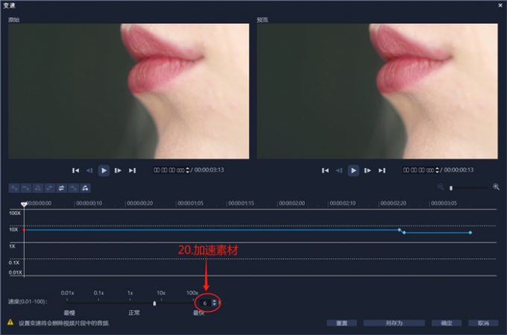The image size is (507, 335).
Task: Click the zoom in magnifier icon
Action: 496,187
